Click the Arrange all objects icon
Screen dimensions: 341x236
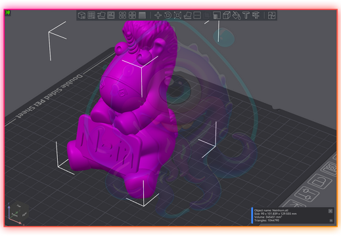point(111,16)
